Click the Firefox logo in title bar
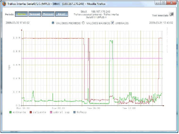The height and width of the screenshot is (134, 179). coord(4,4)
